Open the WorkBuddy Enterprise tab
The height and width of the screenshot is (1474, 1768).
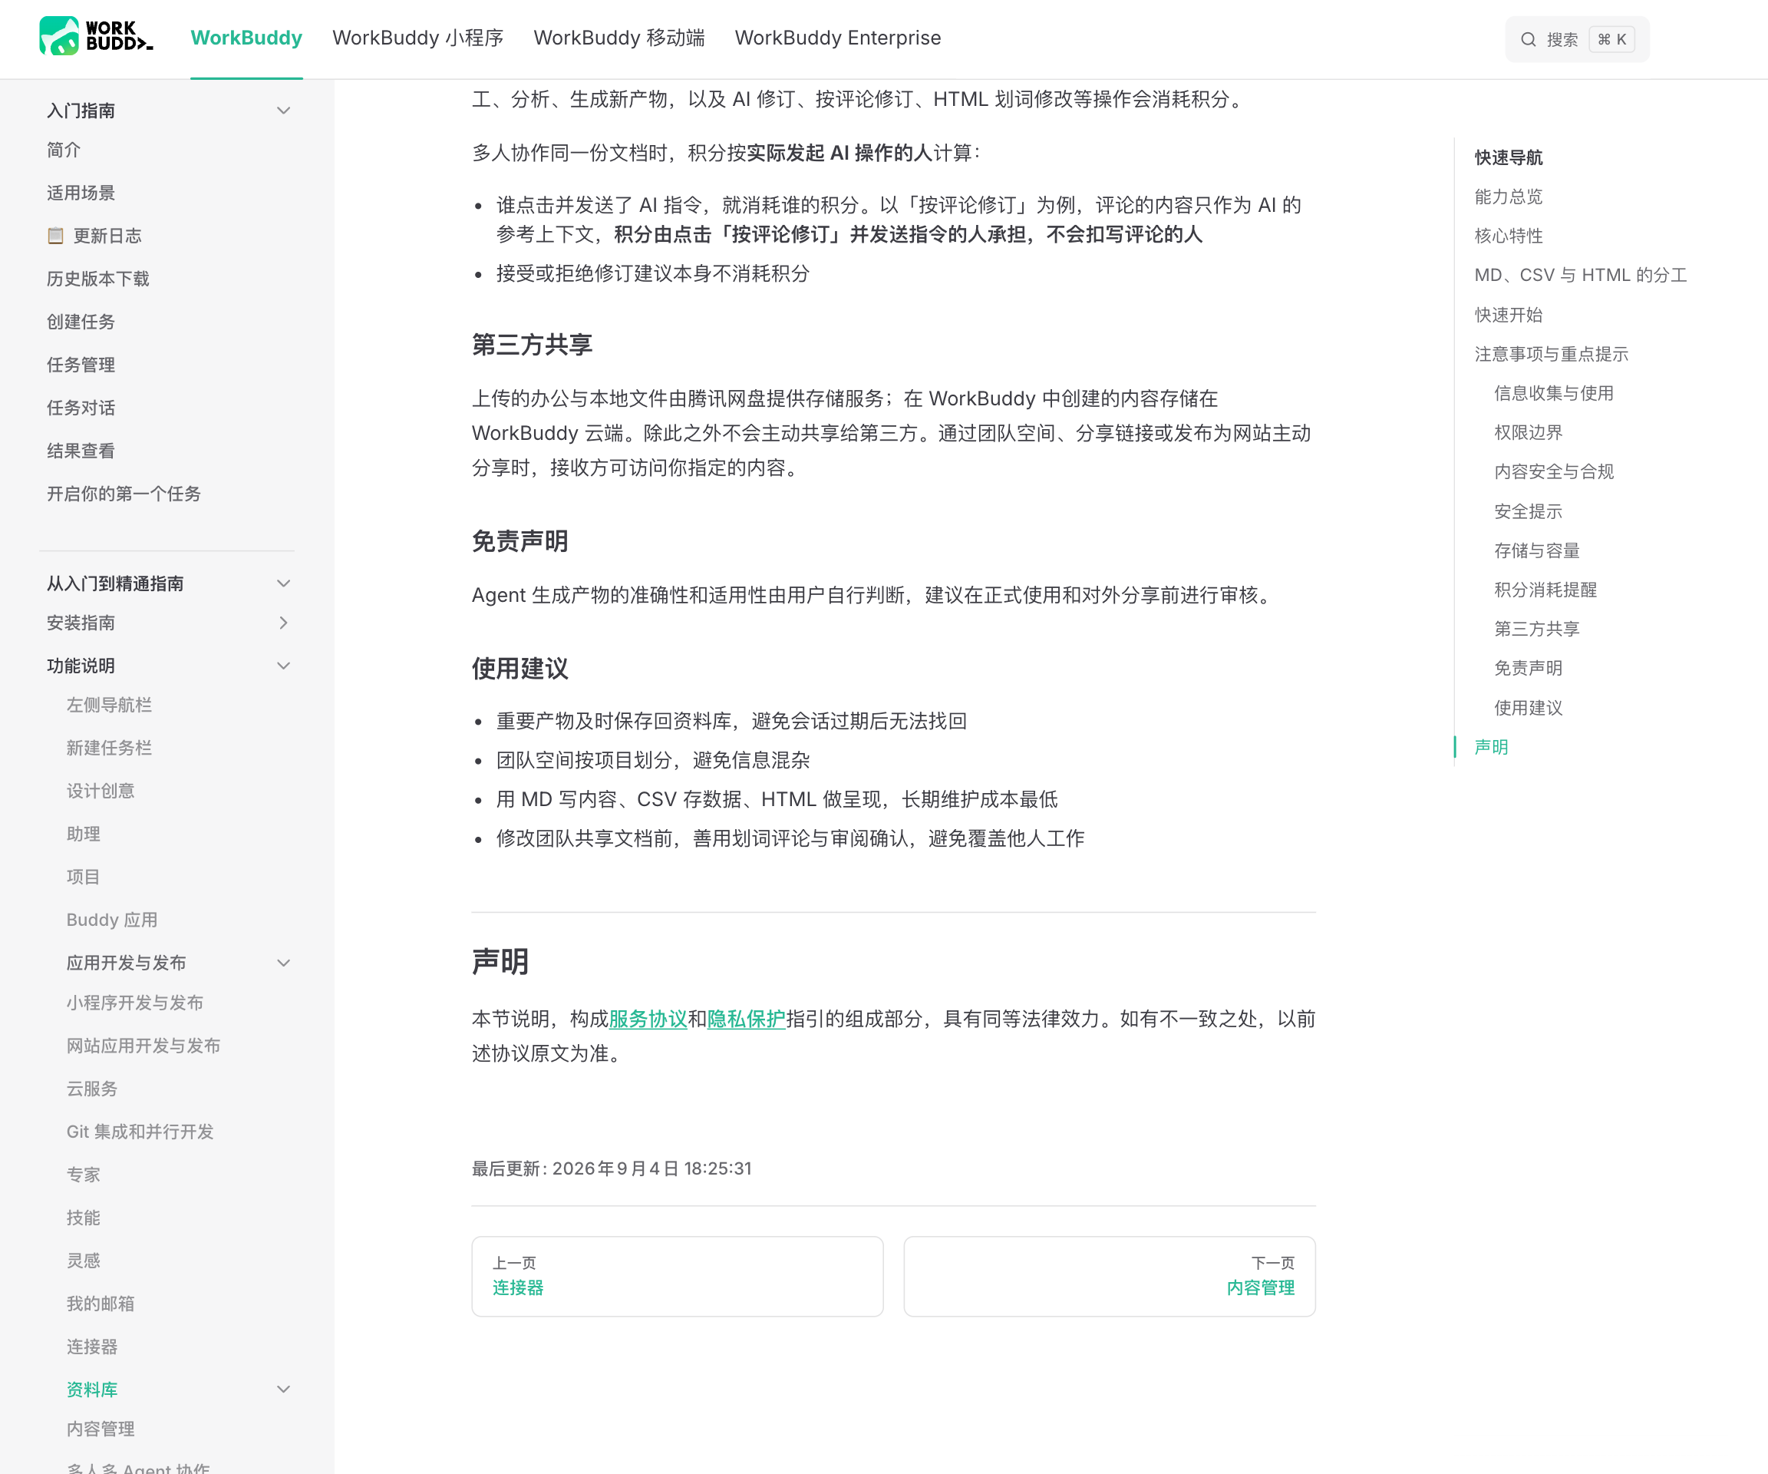tap(838, 38)
